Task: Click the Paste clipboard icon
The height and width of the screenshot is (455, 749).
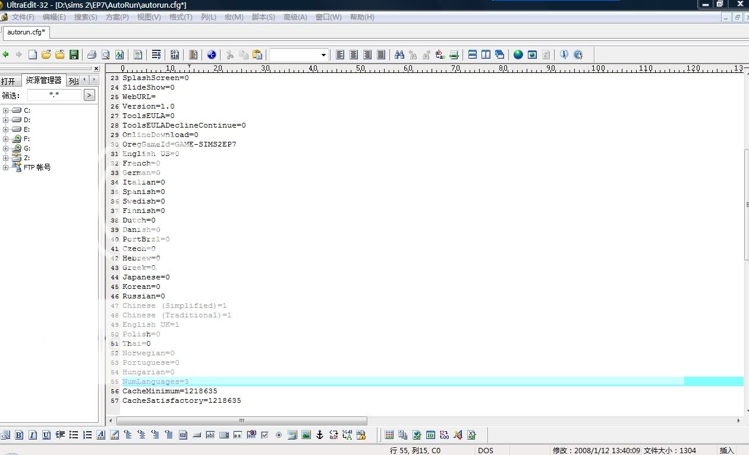Action: [x=257, y=55]
